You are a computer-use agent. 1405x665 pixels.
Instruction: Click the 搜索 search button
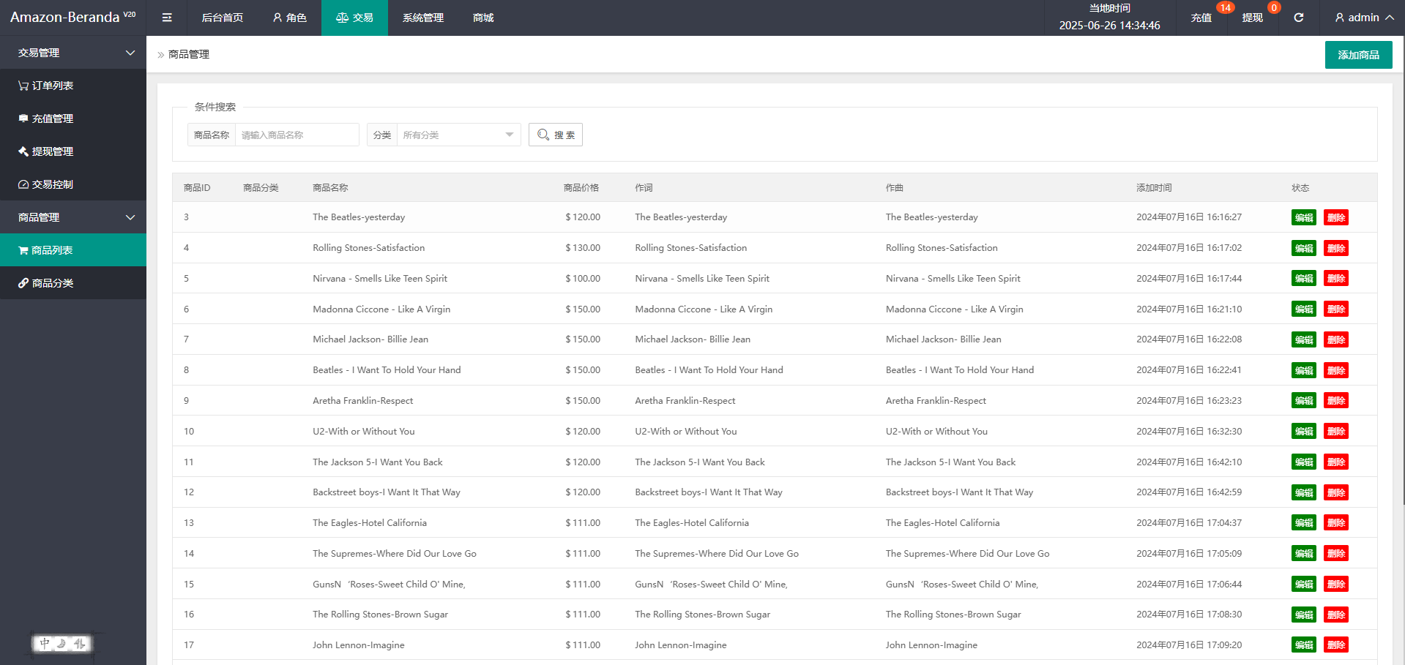pyautogui.click(x=556, y=135)
